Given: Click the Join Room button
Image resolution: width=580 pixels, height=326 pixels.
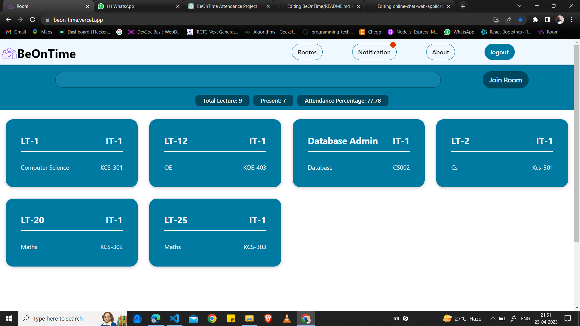Looking at the screenshot, I should (505, 80).
